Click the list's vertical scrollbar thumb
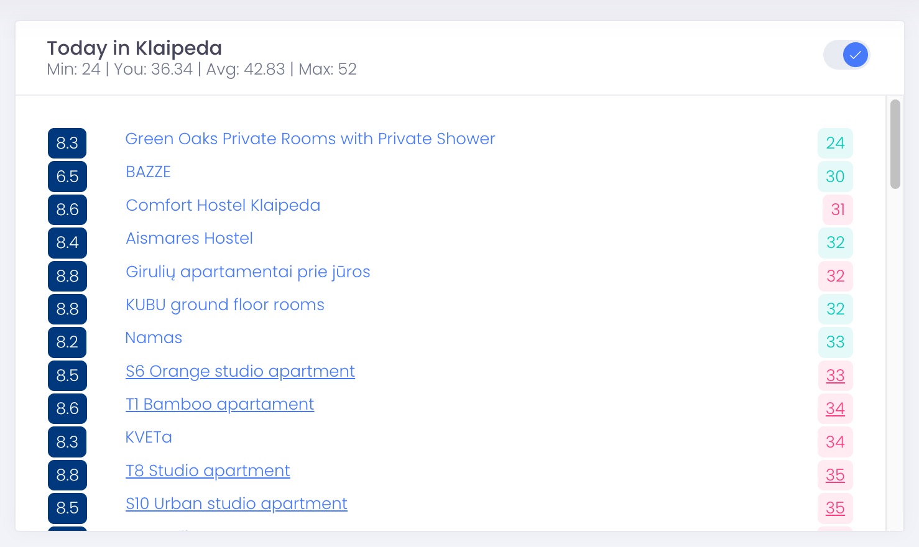 895,144
